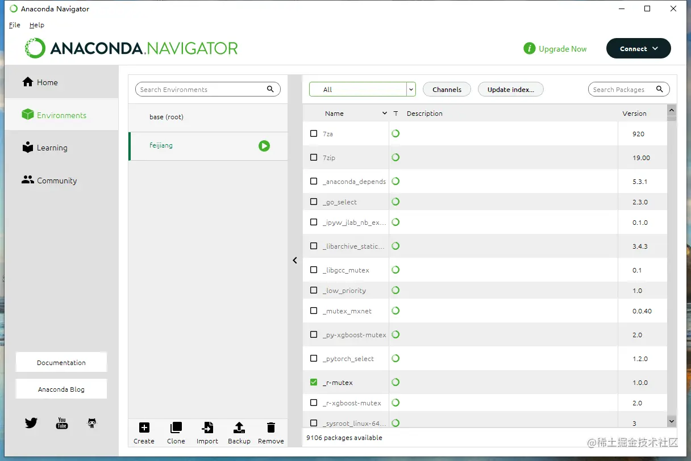The image size is (691, 461).
Task: Click the _sysroot_linux-64... package name
Action: click(355, 423)
